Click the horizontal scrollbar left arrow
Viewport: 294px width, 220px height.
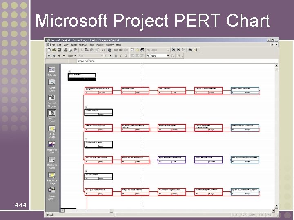coord(62,211)
